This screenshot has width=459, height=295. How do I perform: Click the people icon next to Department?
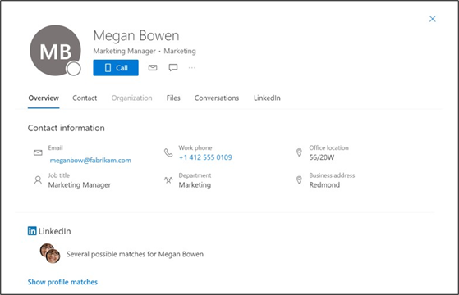click(x=168, y=180)
